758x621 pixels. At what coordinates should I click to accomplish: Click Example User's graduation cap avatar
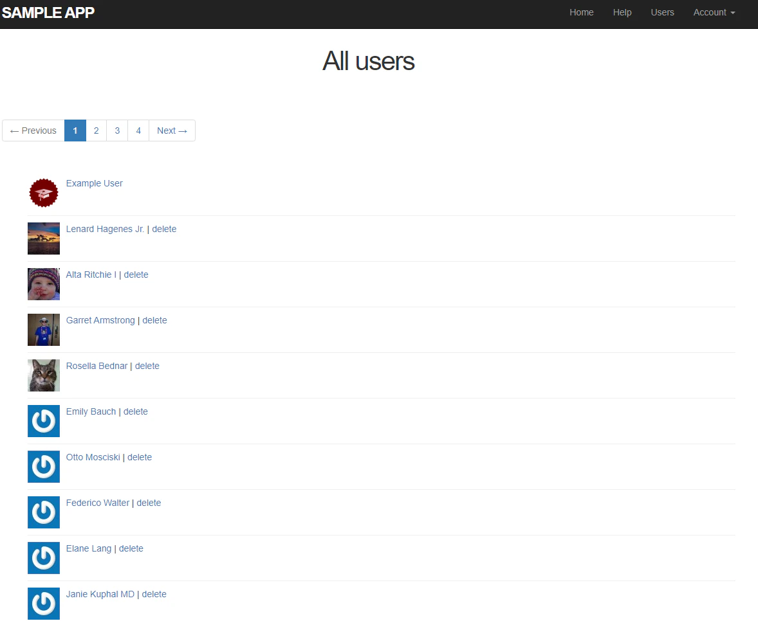[44, 193]
